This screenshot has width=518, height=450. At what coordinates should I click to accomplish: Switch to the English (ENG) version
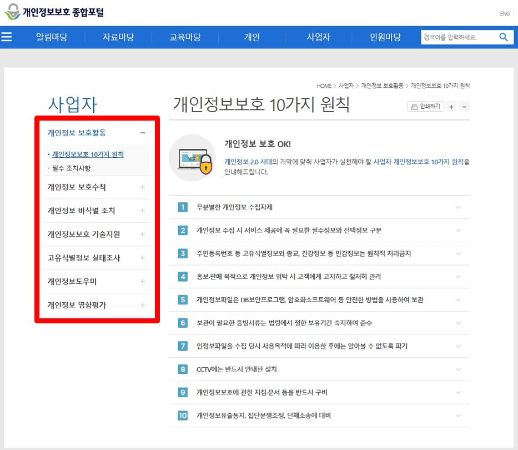[504, 13]
